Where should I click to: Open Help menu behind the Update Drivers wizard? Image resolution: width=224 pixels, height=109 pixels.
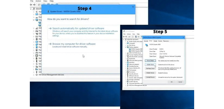tap(51, 1)
